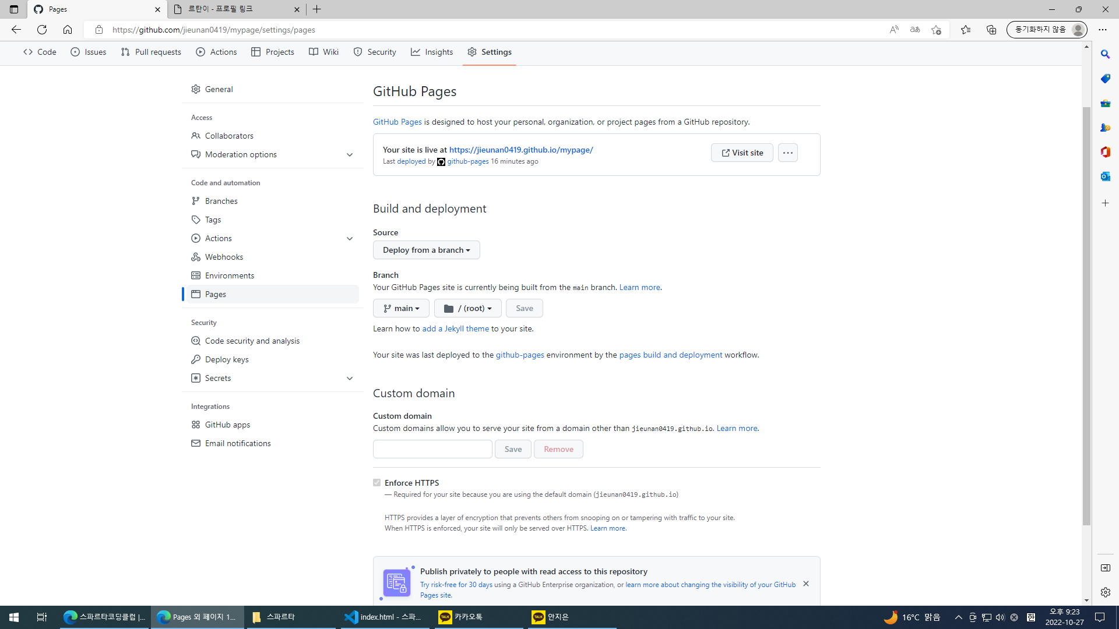Add a site to the Edge sidebar

point(1106,203)
